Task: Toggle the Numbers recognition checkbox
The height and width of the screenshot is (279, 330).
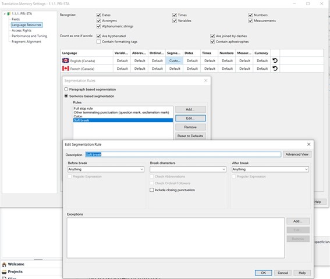Action: coord(250,15)
